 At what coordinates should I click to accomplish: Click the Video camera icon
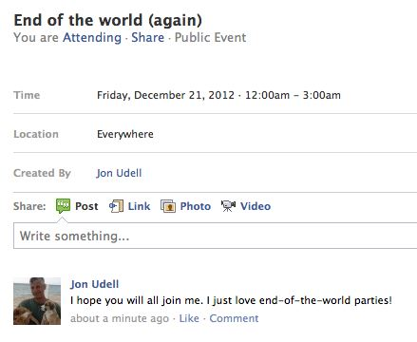click(228, 206)
